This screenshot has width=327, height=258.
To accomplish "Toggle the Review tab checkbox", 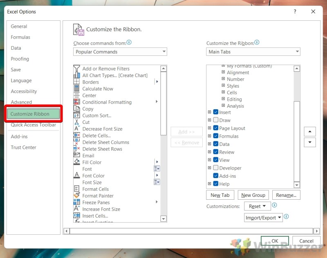I will pos(216,152).
